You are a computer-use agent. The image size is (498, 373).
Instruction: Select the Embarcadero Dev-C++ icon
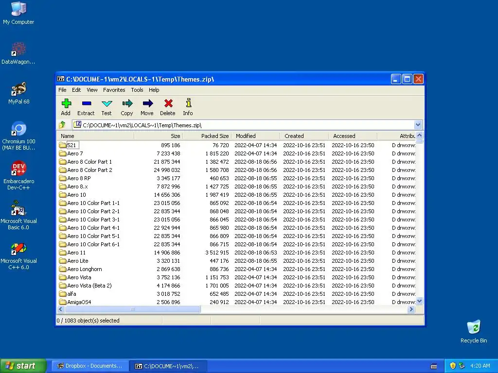[18, 175]
